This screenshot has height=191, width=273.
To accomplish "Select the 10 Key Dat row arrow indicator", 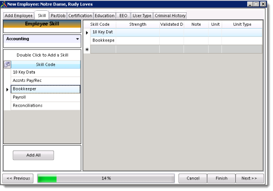I will (87, 32).
